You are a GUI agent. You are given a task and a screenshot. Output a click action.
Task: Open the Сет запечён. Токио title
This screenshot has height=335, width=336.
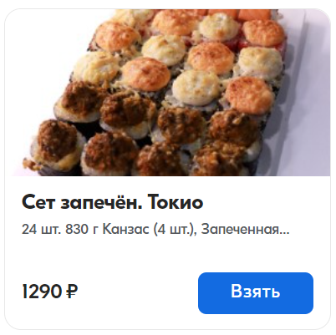[113, 202]
